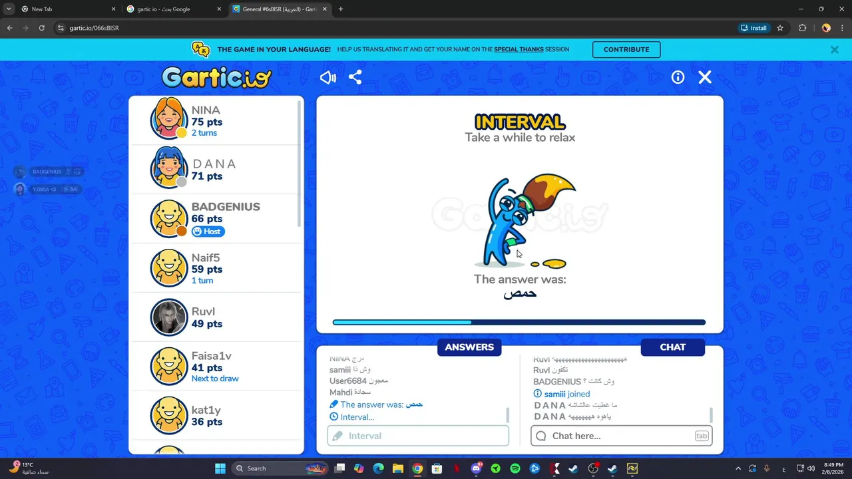Open File Explorer from taskbar
Screen dimensions: 852x479
point(397,468)
